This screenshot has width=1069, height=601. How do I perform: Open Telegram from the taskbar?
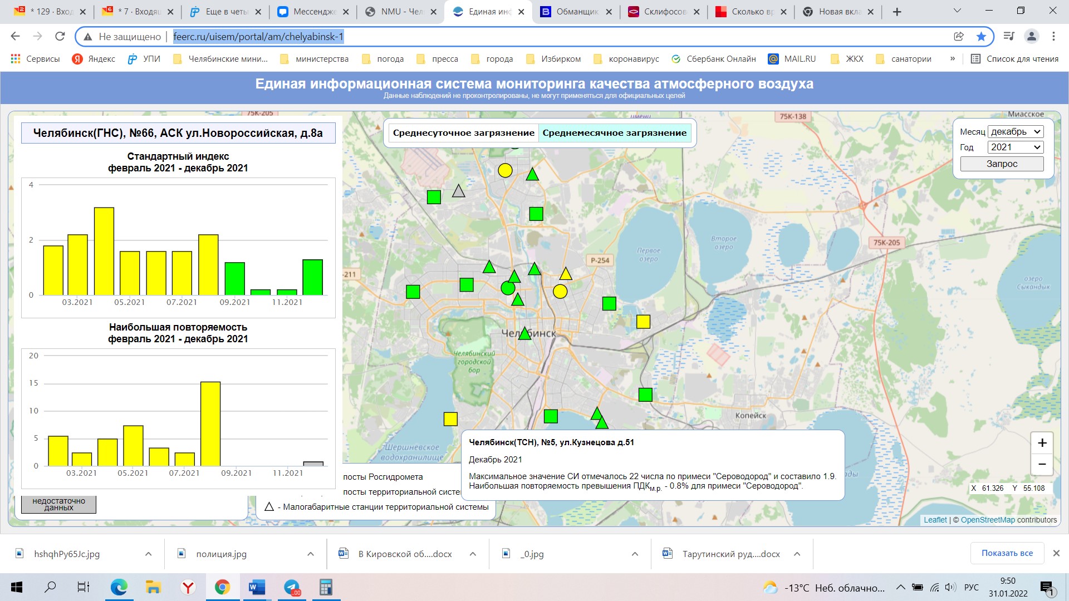coord(292,587)
